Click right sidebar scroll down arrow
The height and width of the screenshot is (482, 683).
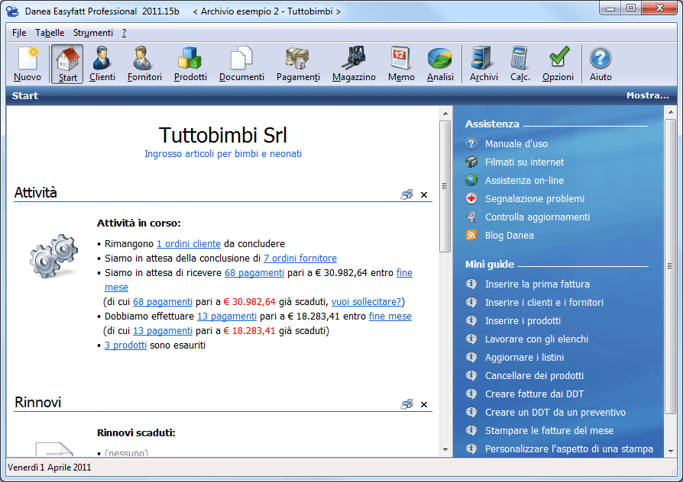pyautogui.click(x=670, y=451)
